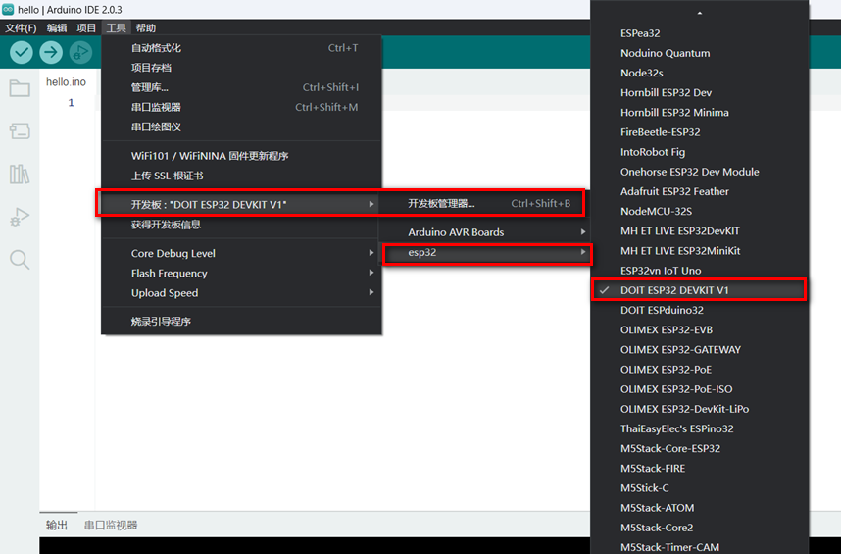Switch to the bottom 串口监视器 tab

click(x=111, y=525)
